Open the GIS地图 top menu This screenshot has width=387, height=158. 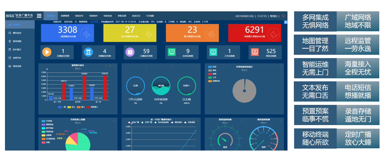point(150,16)
